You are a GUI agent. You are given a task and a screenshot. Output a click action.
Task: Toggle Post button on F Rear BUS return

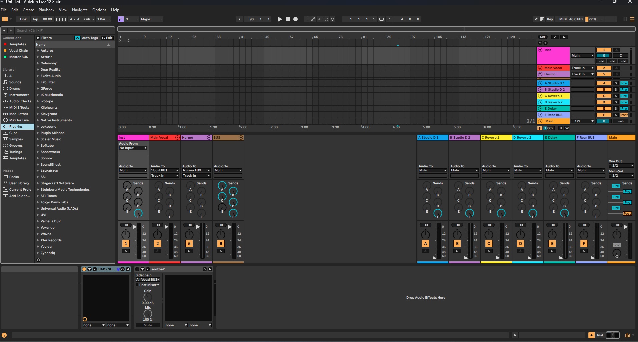[624, 115]
